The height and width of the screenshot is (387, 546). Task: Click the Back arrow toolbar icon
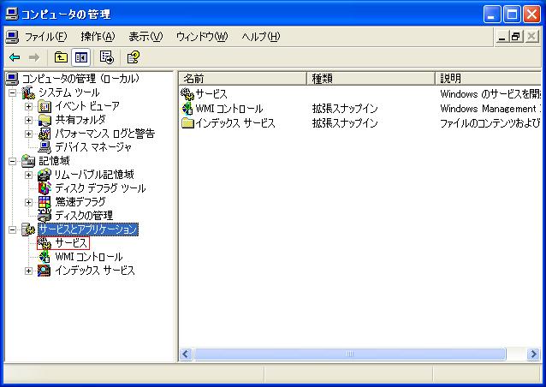coord(15,57)
